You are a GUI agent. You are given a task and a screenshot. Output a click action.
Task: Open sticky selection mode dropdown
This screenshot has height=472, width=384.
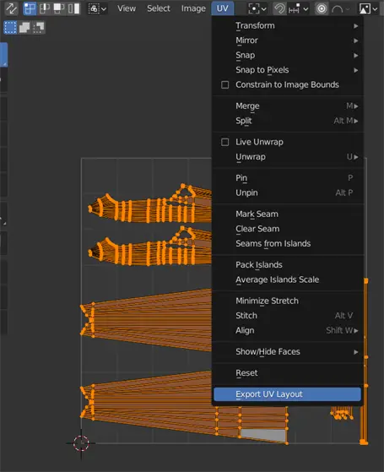point(98,8)
